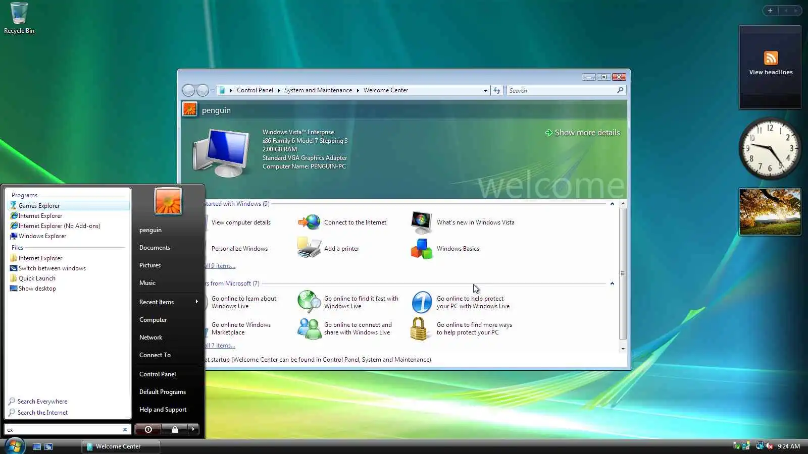Image resolution: width=808 pixels, height=454 pixels.
Task: Launch Games Explorer from search results
Action: (69, 206)
